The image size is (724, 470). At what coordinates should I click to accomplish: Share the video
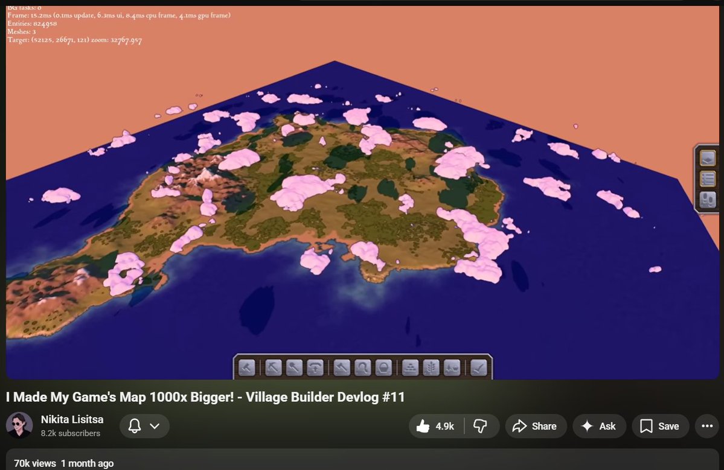tap(535, 426)
